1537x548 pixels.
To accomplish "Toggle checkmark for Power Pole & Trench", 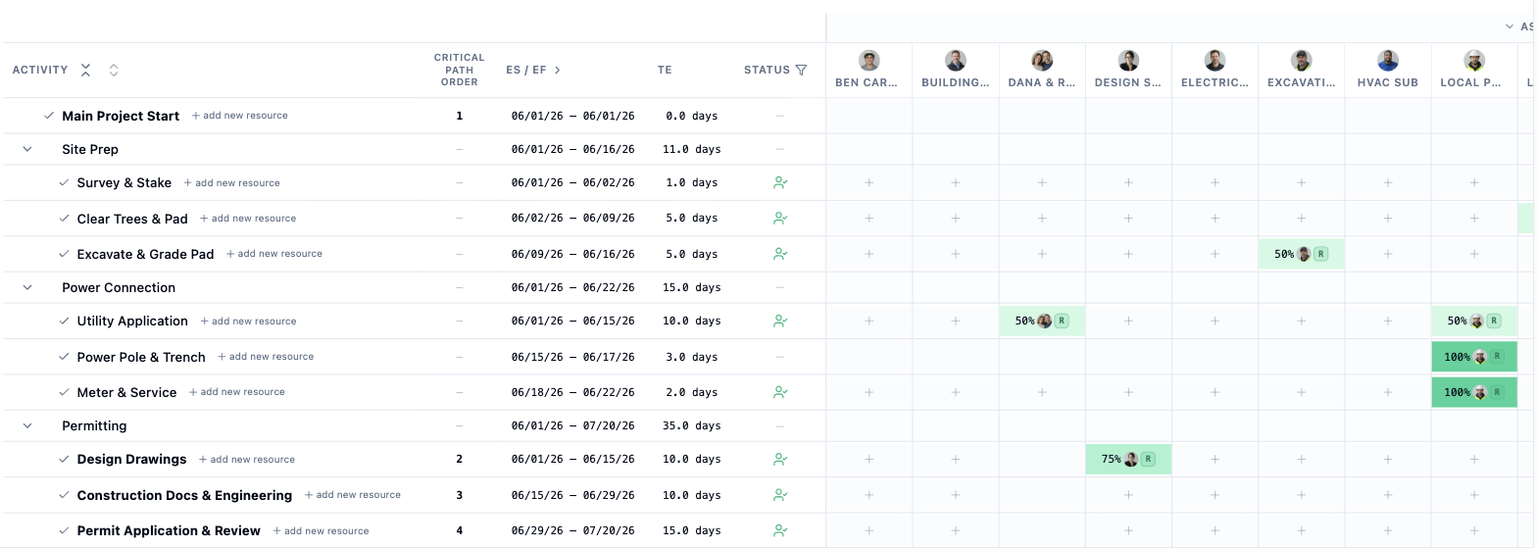I will [64, 357].
